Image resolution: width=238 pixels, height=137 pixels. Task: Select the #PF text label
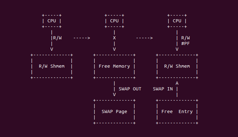pos(185,43)
